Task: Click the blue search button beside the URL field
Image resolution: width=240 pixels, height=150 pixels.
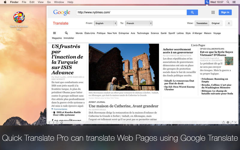Action: tap(192, 12)
